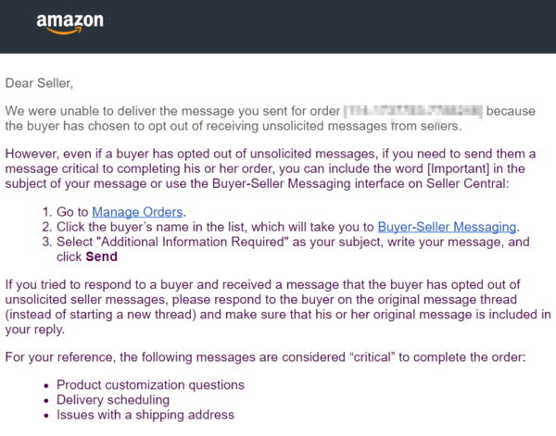Click the 'For your reference' sentence
Viewport: 556px width, 436px height.
(x=265, y=357)
